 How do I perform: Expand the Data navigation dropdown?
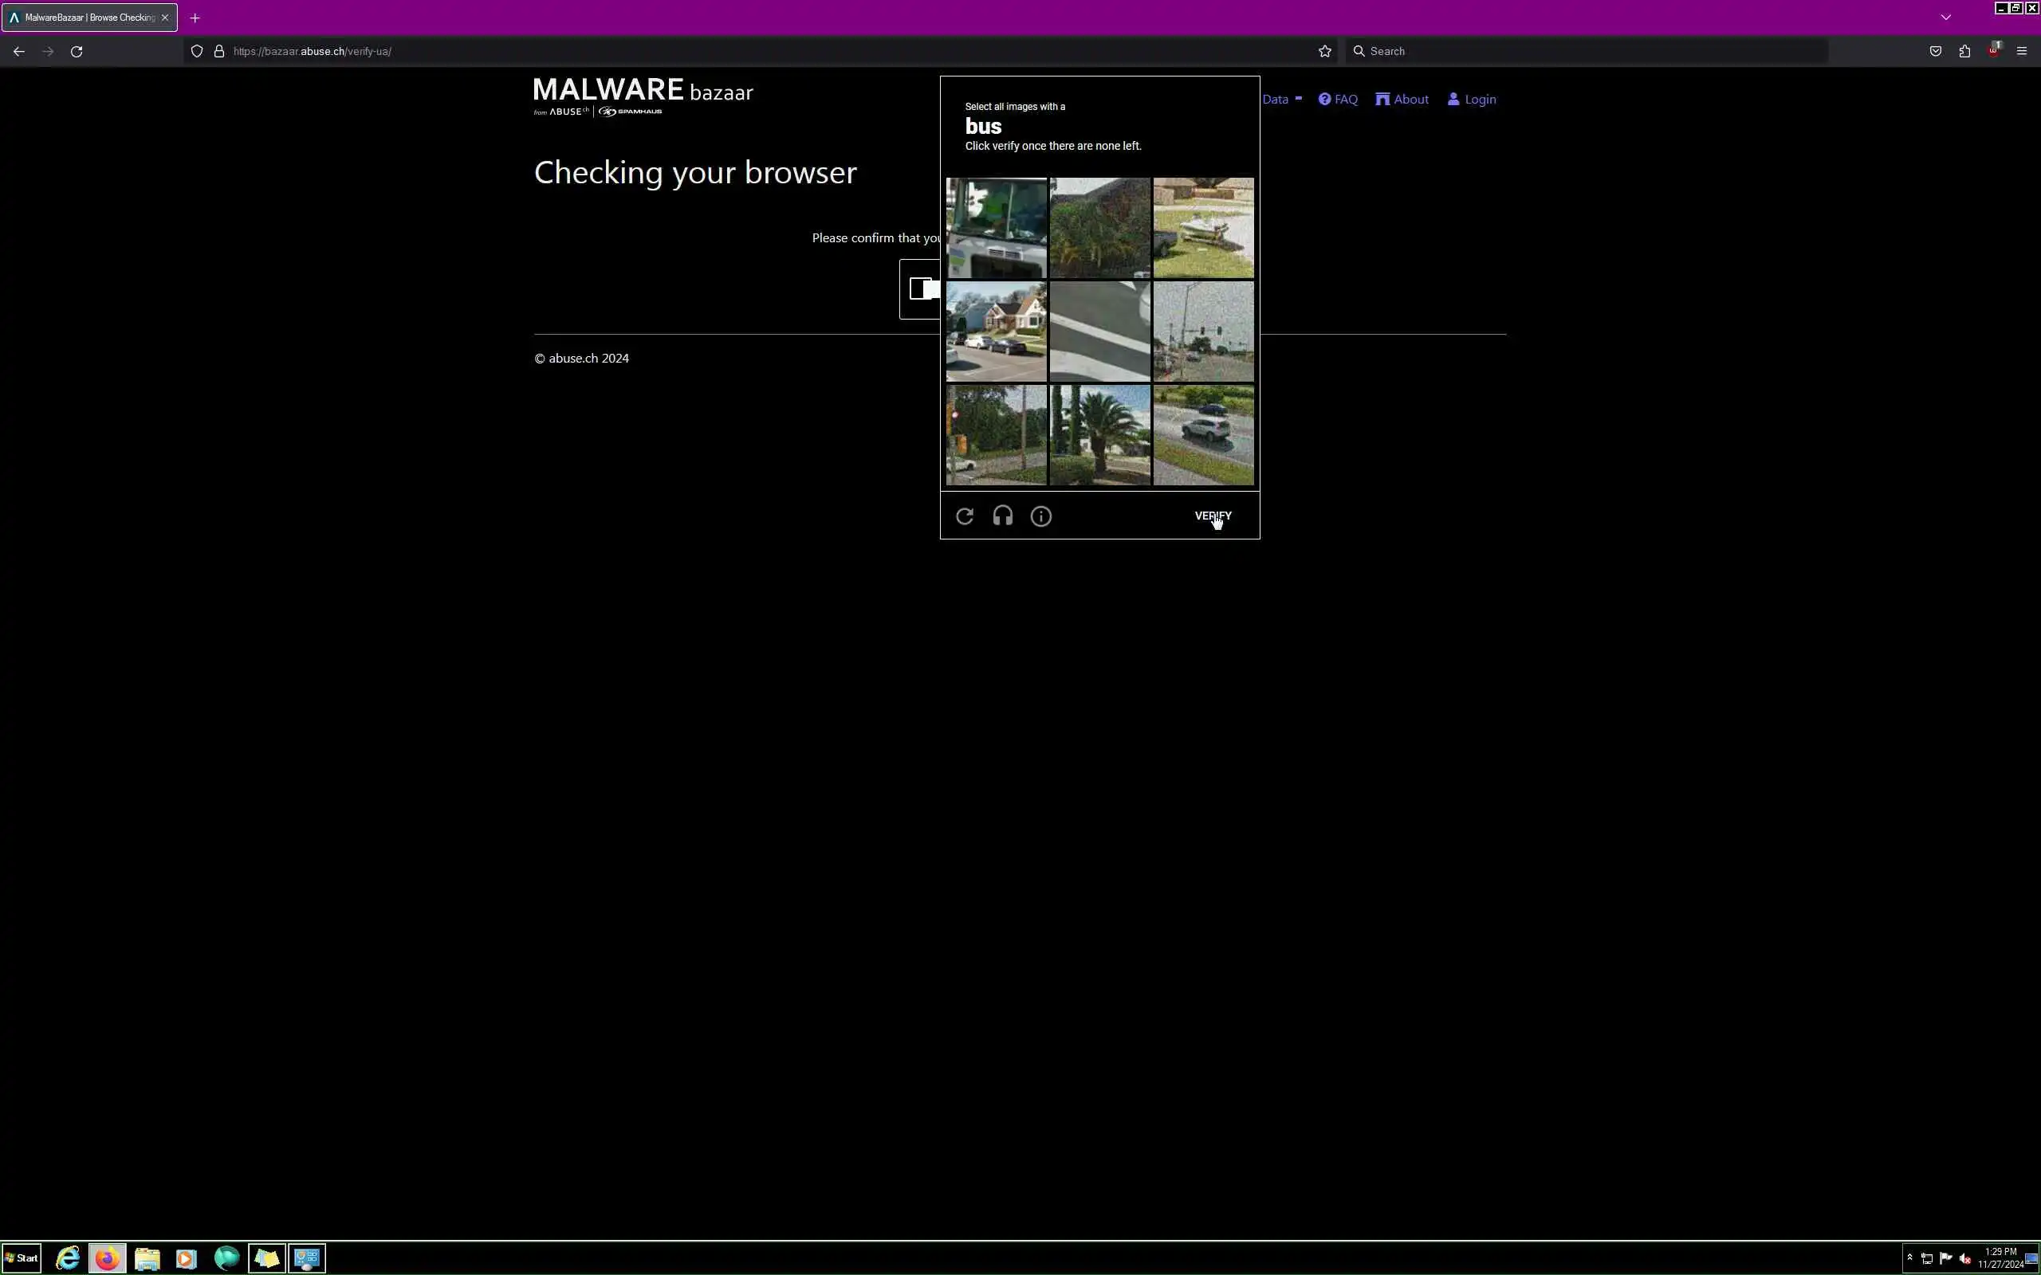1281,100
